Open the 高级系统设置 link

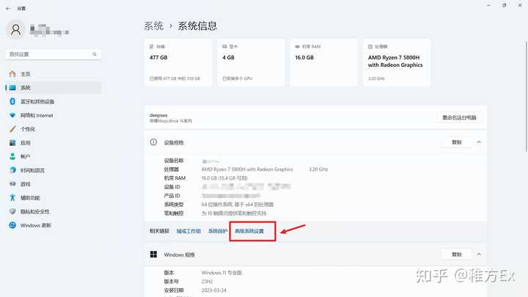point(249,231)
